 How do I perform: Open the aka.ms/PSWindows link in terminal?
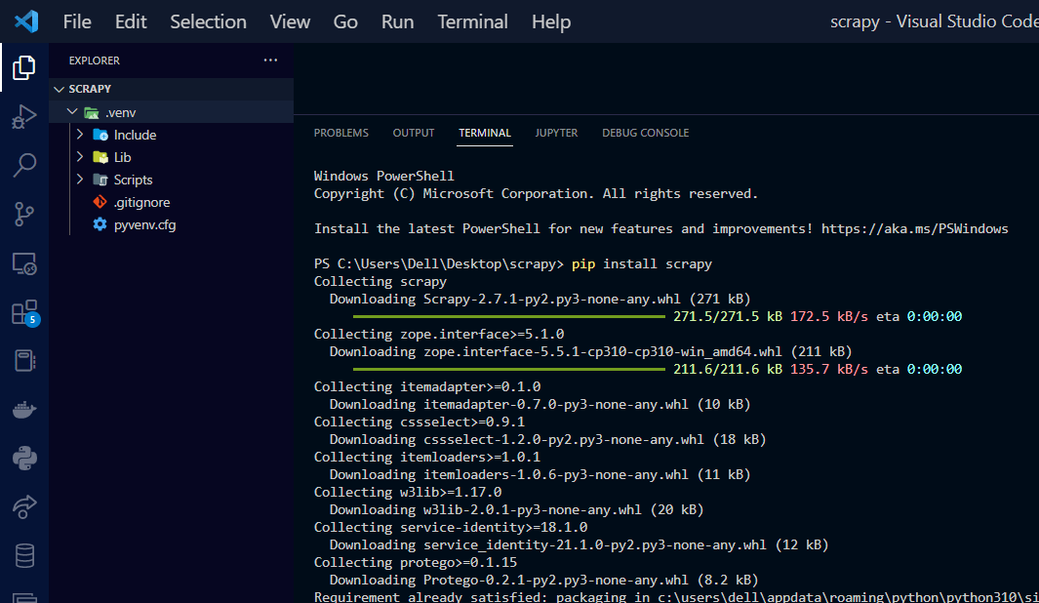click(914, 228)
